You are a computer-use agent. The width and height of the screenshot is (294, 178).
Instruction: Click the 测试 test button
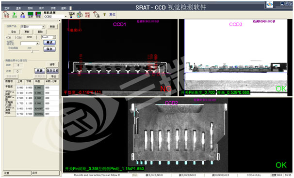[49, 43]
